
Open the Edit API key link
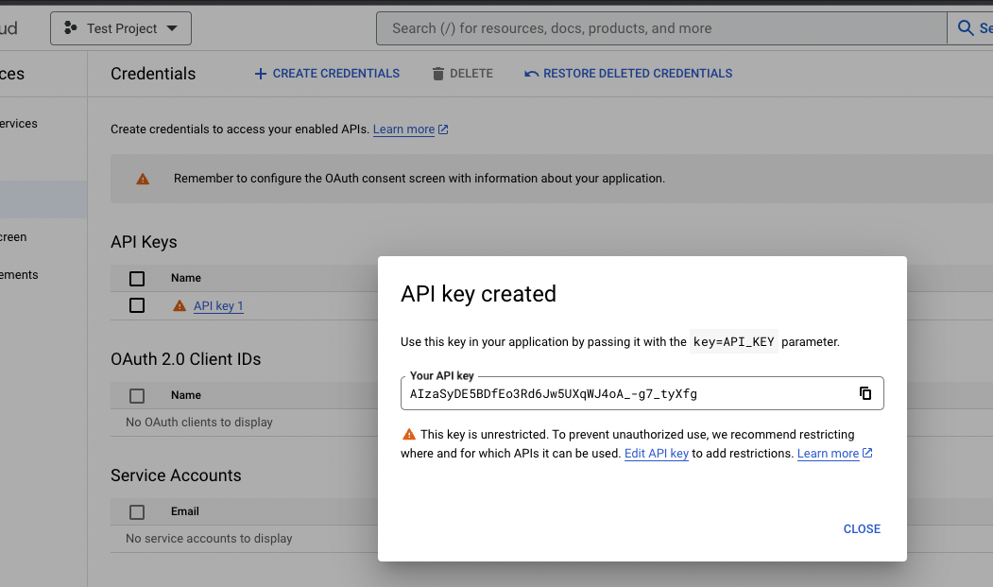click(656, 453)
